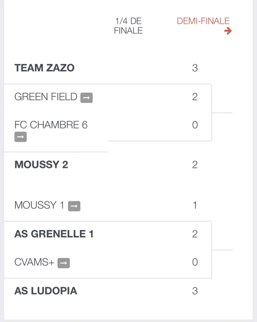
Task: Click AS LUDOPIA score 3
Action: coord(195,291)
